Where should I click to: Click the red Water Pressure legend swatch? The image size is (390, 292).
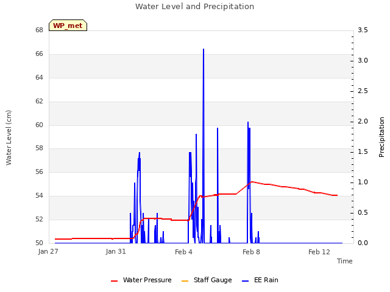click(x=114, y=281)
